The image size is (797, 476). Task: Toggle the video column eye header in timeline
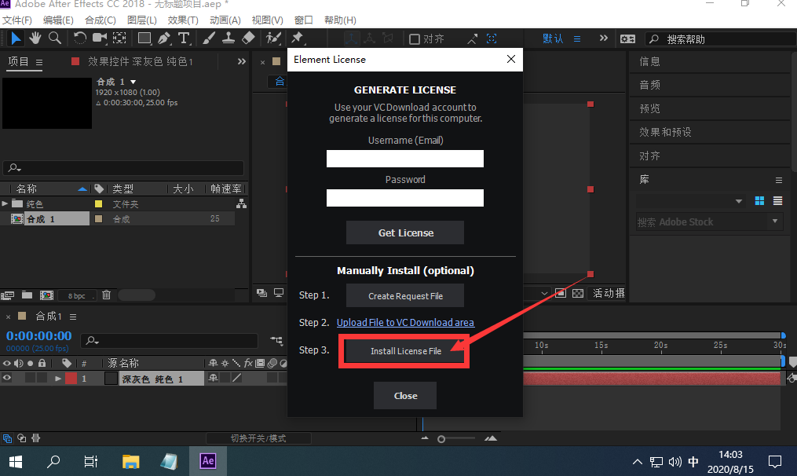click(6, 363)
